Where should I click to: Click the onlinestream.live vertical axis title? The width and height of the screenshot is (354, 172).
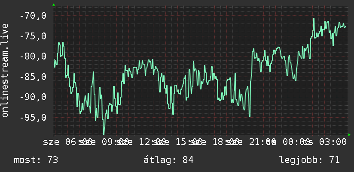click(5, 70)
